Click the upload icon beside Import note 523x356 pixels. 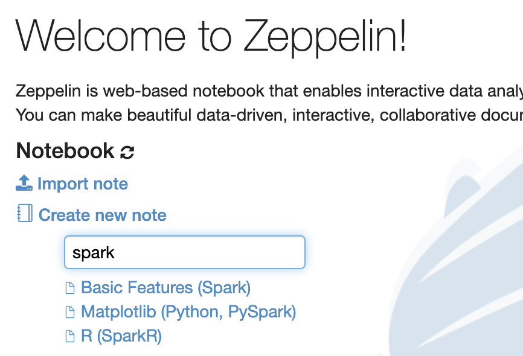24,183
